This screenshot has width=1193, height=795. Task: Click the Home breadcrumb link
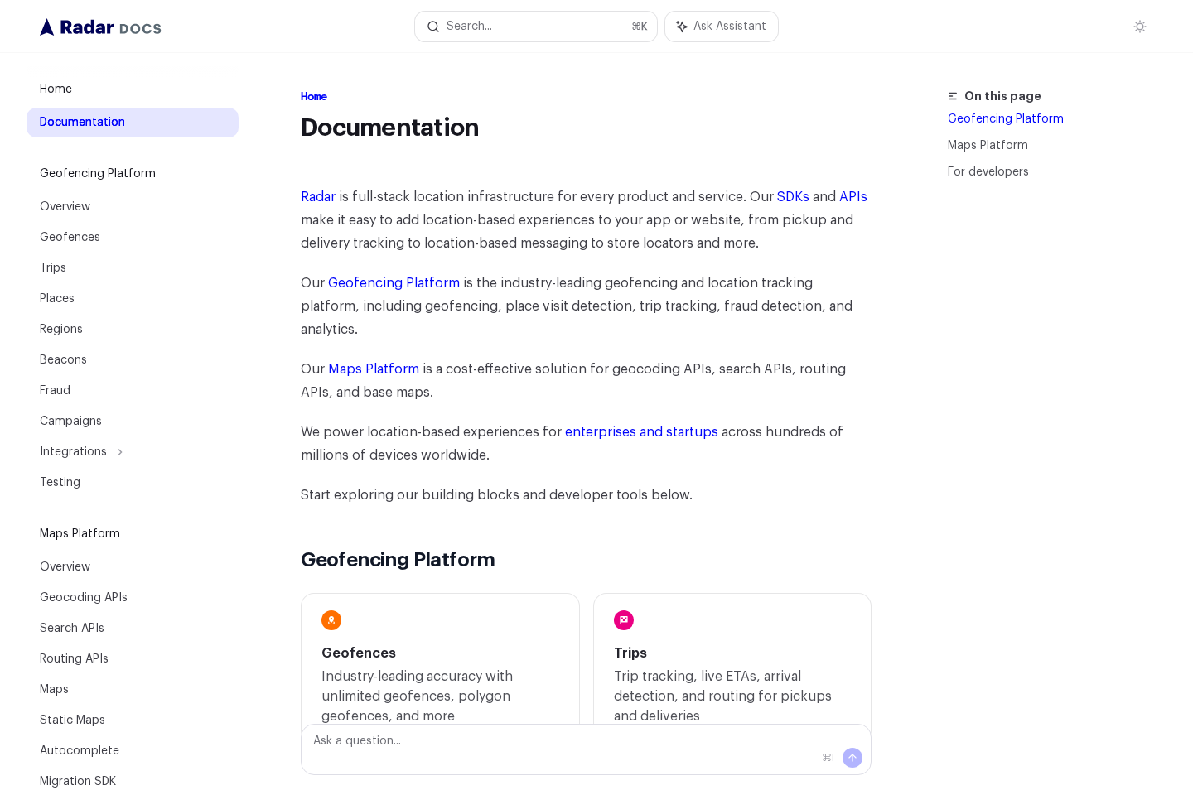314,97
